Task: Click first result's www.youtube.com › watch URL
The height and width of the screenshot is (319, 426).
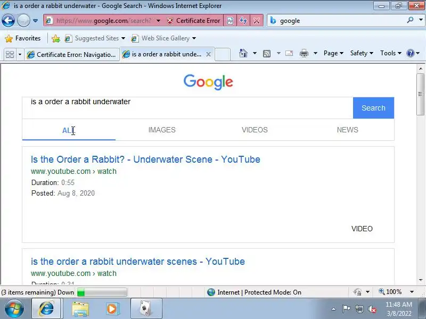Action: [73, 171]
